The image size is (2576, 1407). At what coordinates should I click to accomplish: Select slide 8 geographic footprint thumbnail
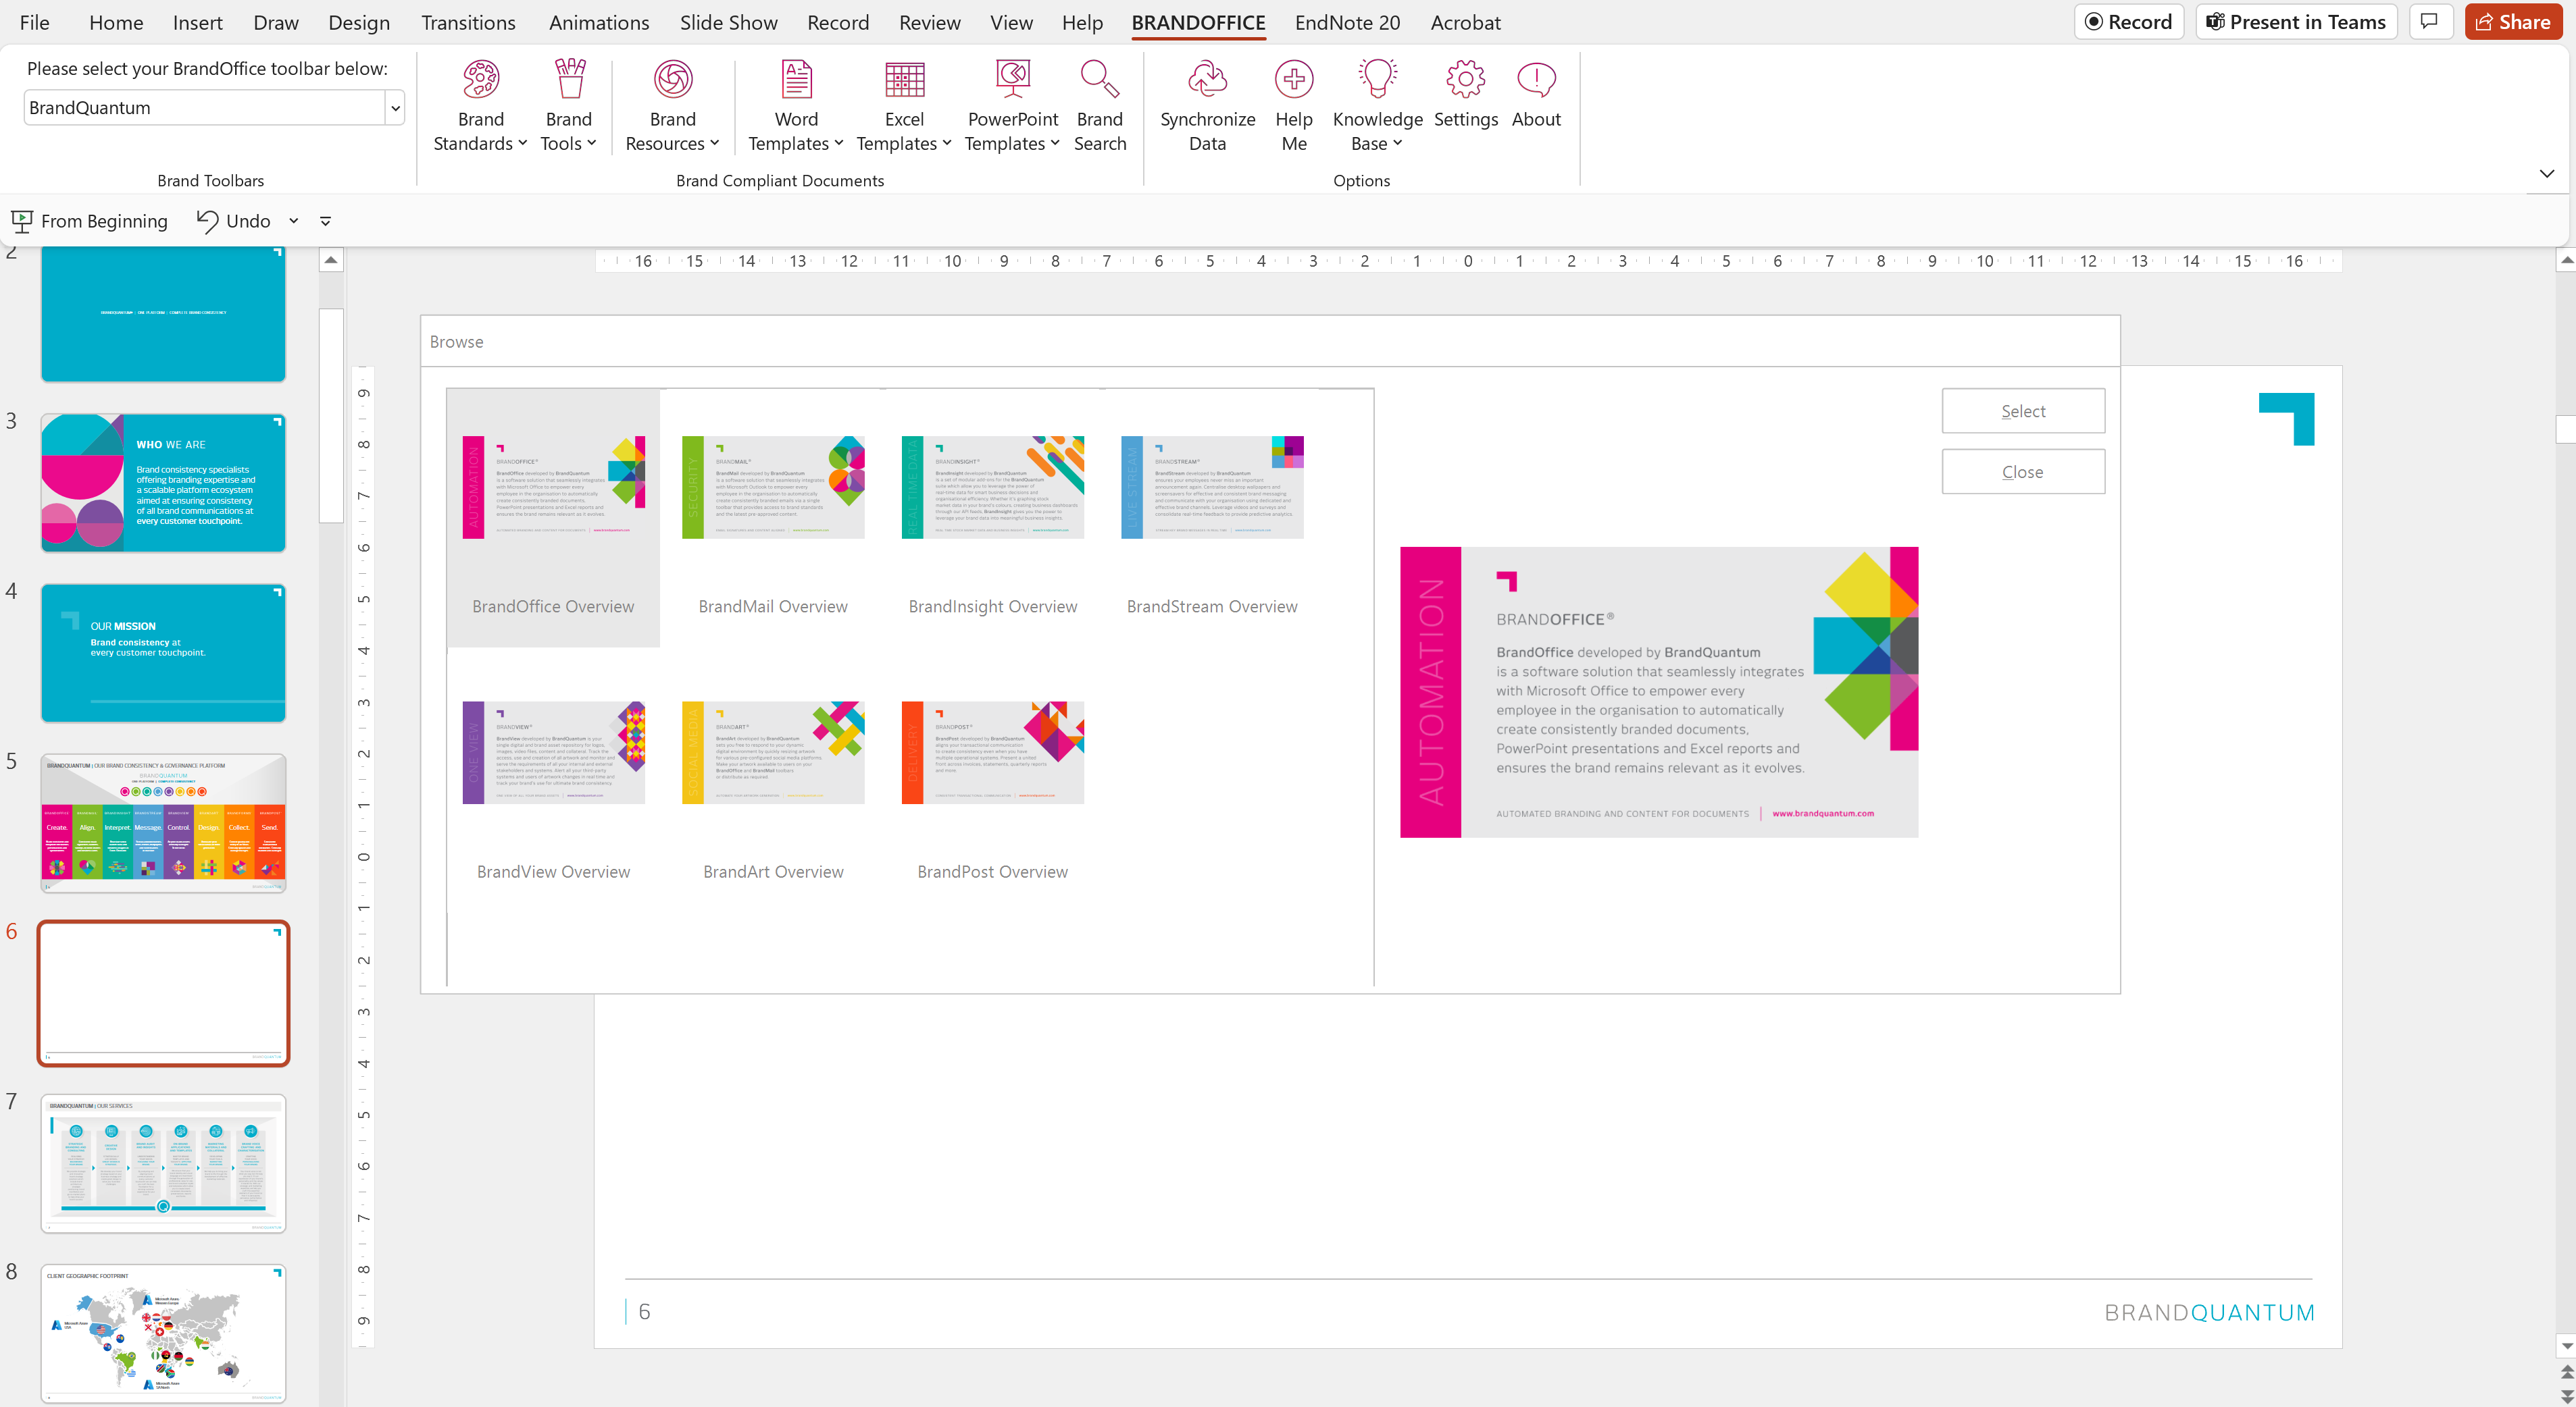(x=163, y=1333)
